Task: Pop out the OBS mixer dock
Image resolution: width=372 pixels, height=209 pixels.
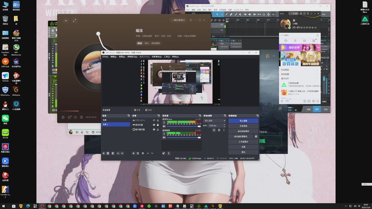Action: [x=200, y=116]
